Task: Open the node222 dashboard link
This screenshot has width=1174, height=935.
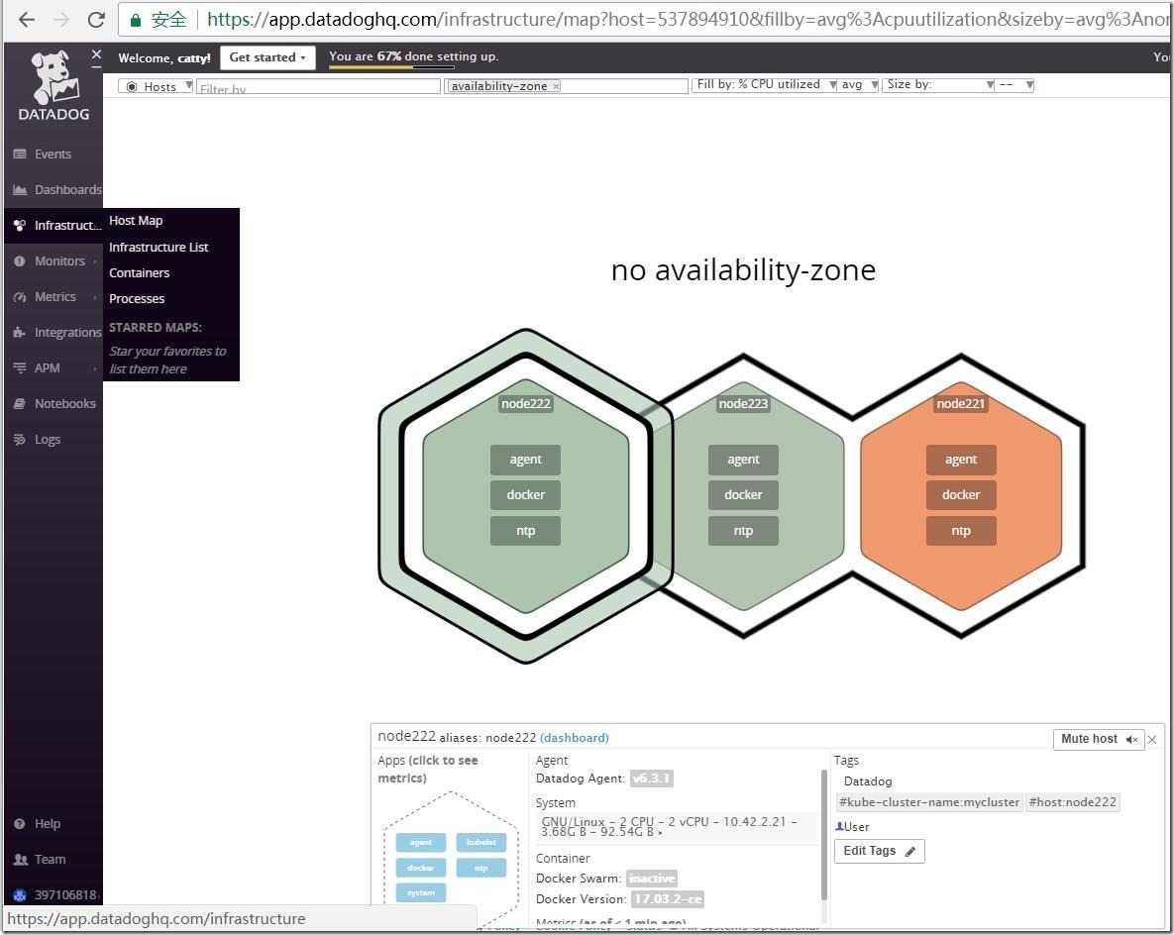Action: pyautogui.click(x=574, y=738)
